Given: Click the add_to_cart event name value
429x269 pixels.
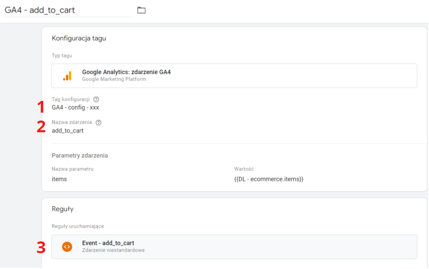Looking at the screenshot, I should click(67, 131).
